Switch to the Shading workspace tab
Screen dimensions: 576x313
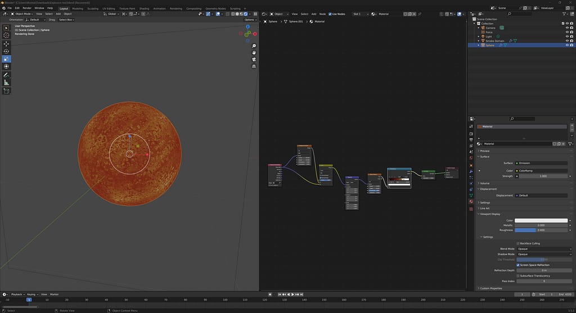pos(145,8)
